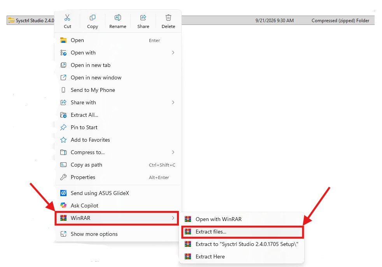
Task: Open Properties from the menu
Action: (117, 177)
